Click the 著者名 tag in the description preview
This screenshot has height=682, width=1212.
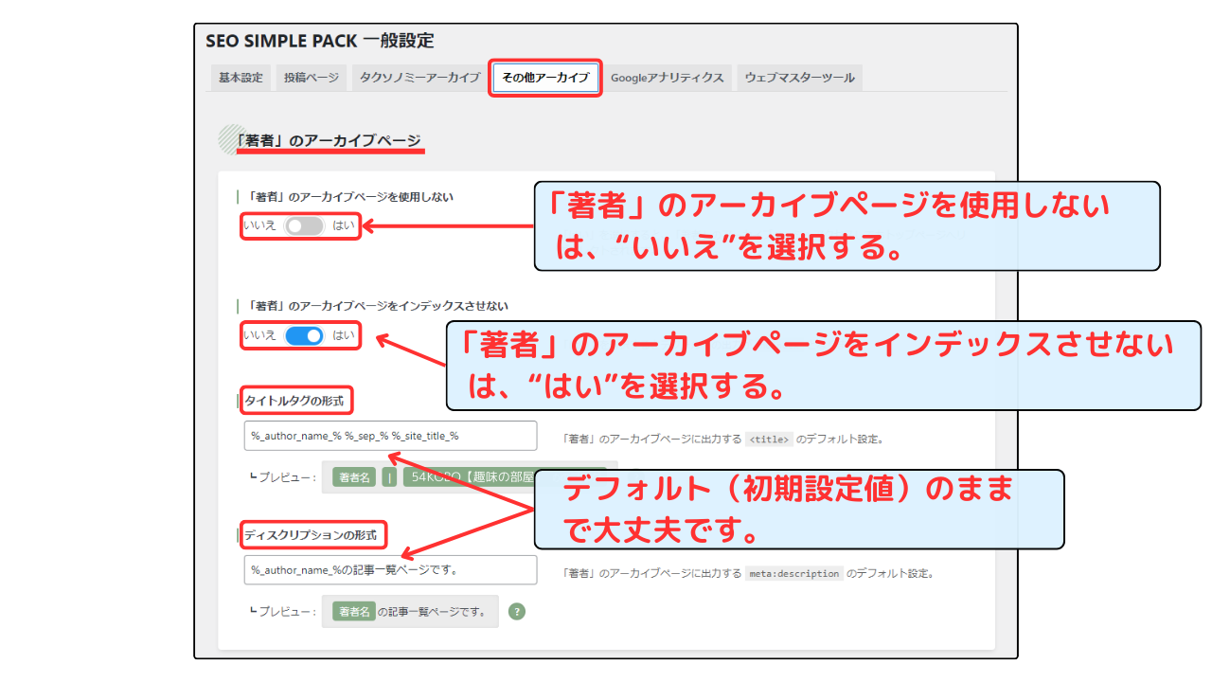tap(355, 612)
